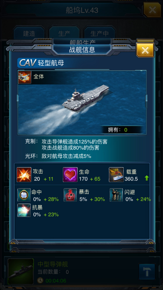Viewport: 163px width, 290px height.
Task: Switch to the 生产 tab
Action: [x=64, y=34]
